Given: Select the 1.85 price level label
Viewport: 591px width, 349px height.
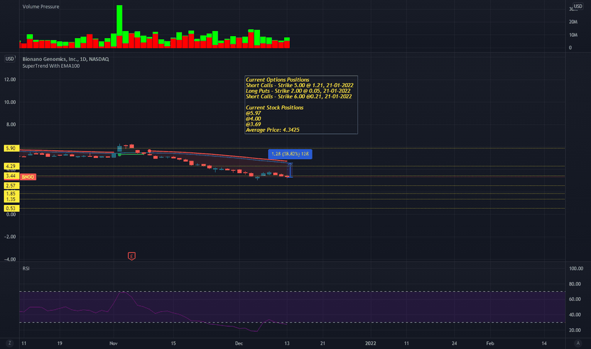Looking at the screenshot, I should coord(11,194).
